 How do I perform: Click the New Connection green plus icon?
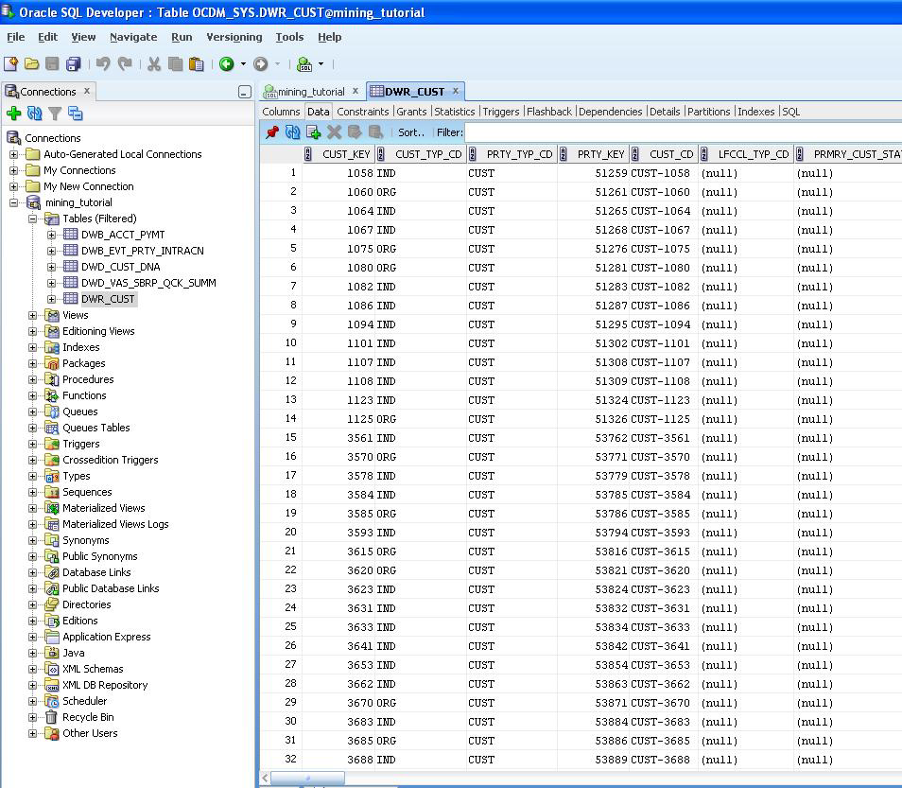[14, 114]
